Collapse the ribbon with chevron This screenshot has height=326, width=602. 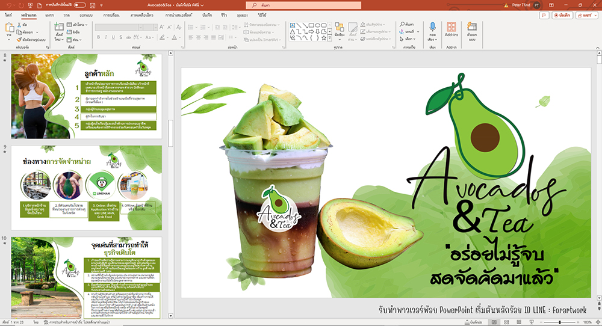tap(597, 48)
